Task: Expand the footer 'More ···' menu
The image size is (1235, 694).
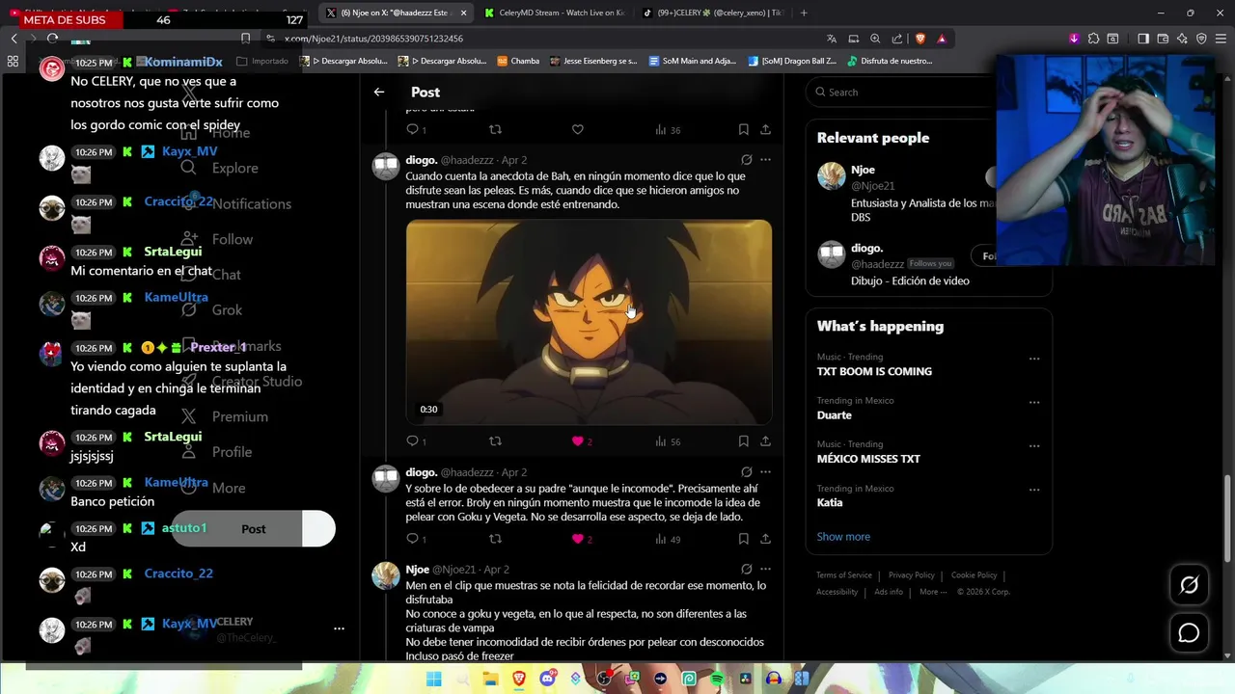Action: tap(933, 592)
